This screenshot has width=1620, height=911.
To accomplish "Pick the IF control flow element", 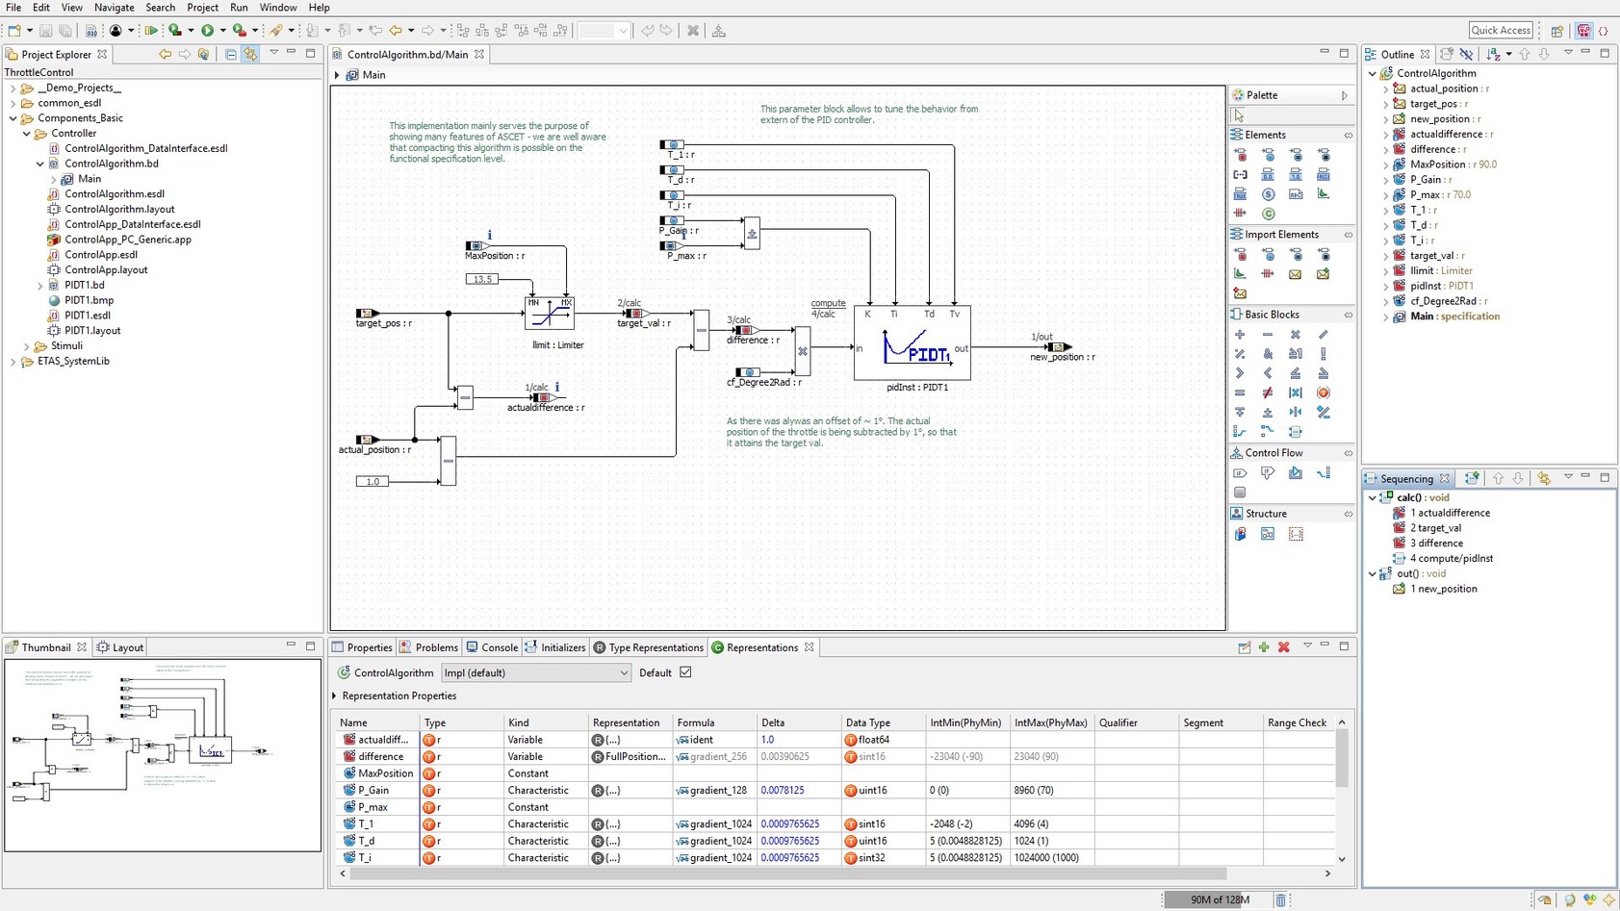I will (x=1240, y=473).
